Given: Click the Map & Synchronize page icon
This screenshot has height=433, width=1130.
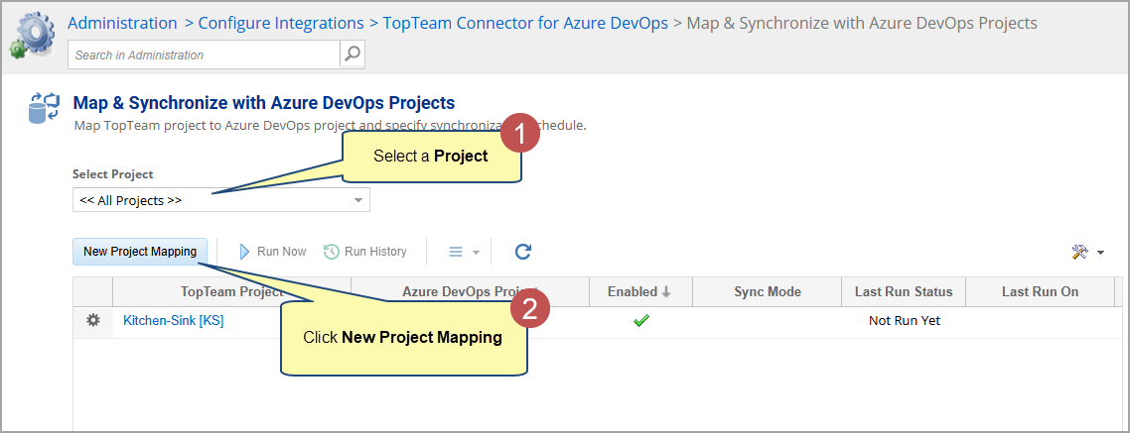Looking at the screenshot, I should click(x=45, y=107).
